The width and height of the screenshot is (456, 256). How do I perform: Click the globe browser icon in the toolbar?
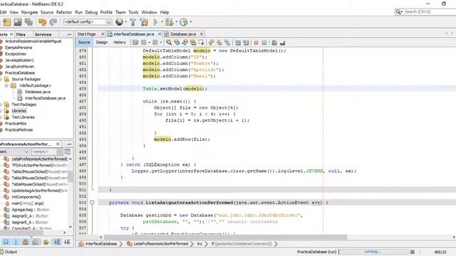click(119, 22)
